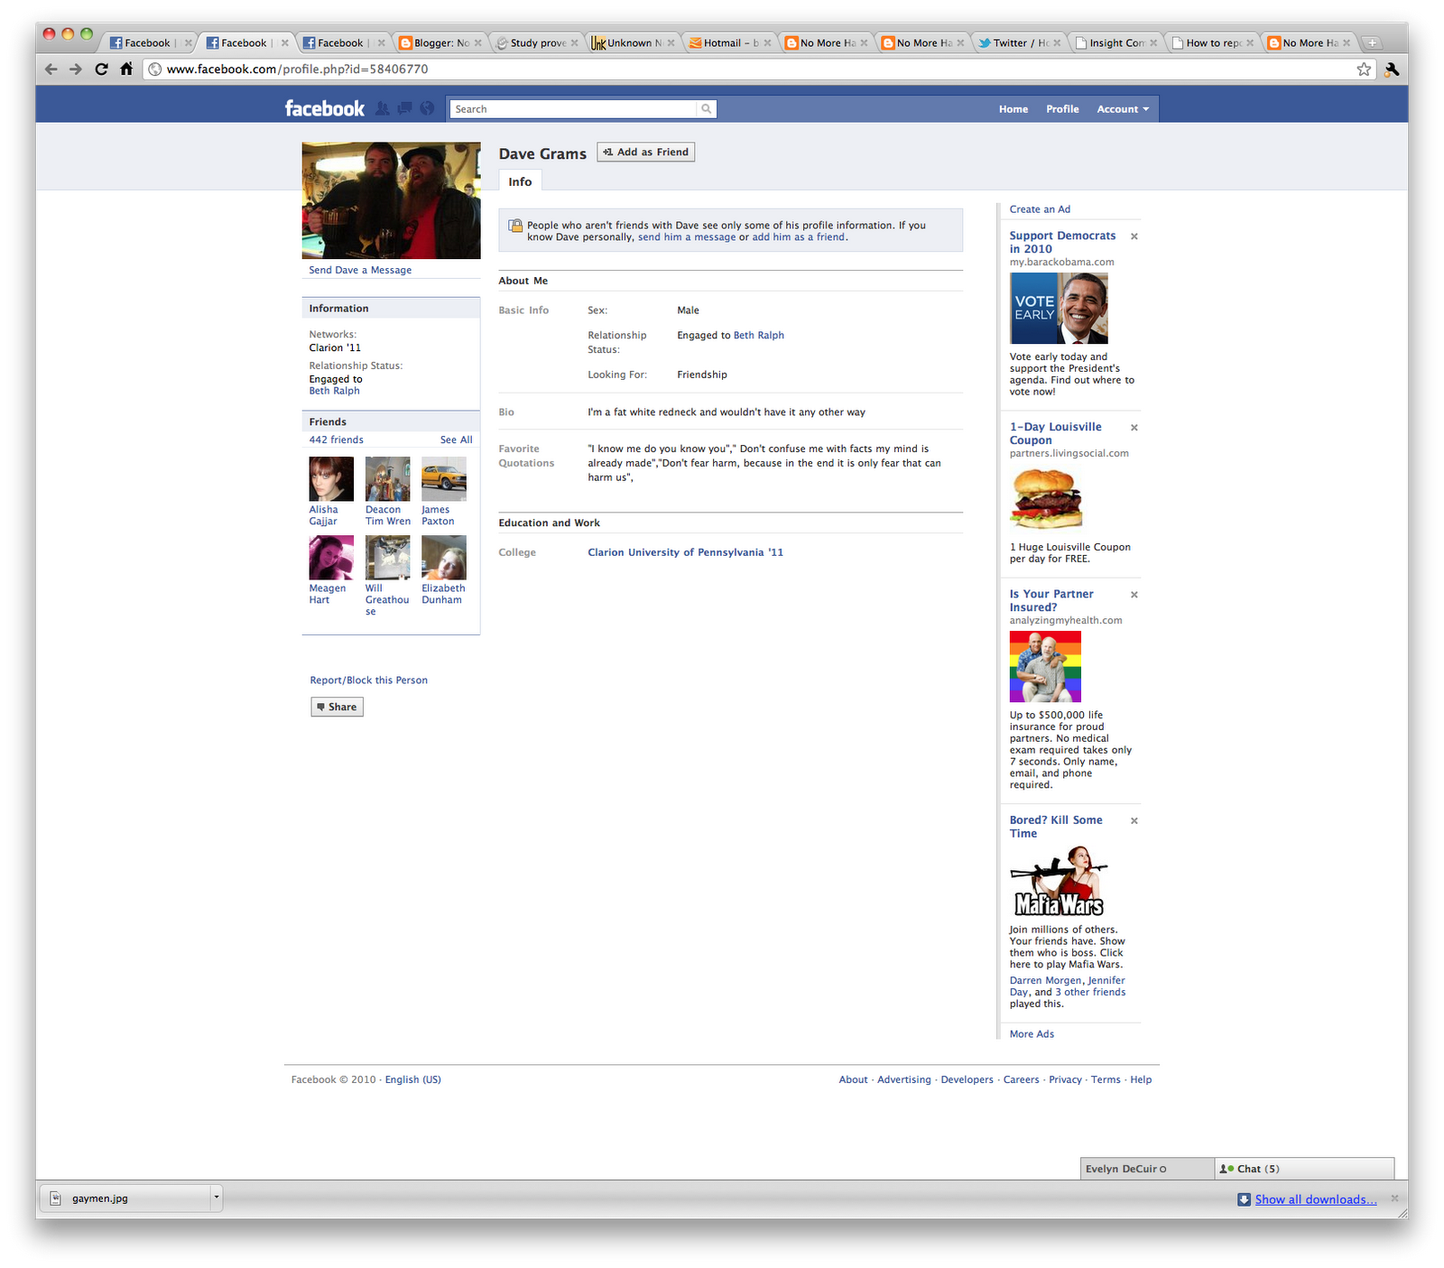Click the browser address bar
This screenshot has width=1444, height=1268.
(x=758, y=69)
